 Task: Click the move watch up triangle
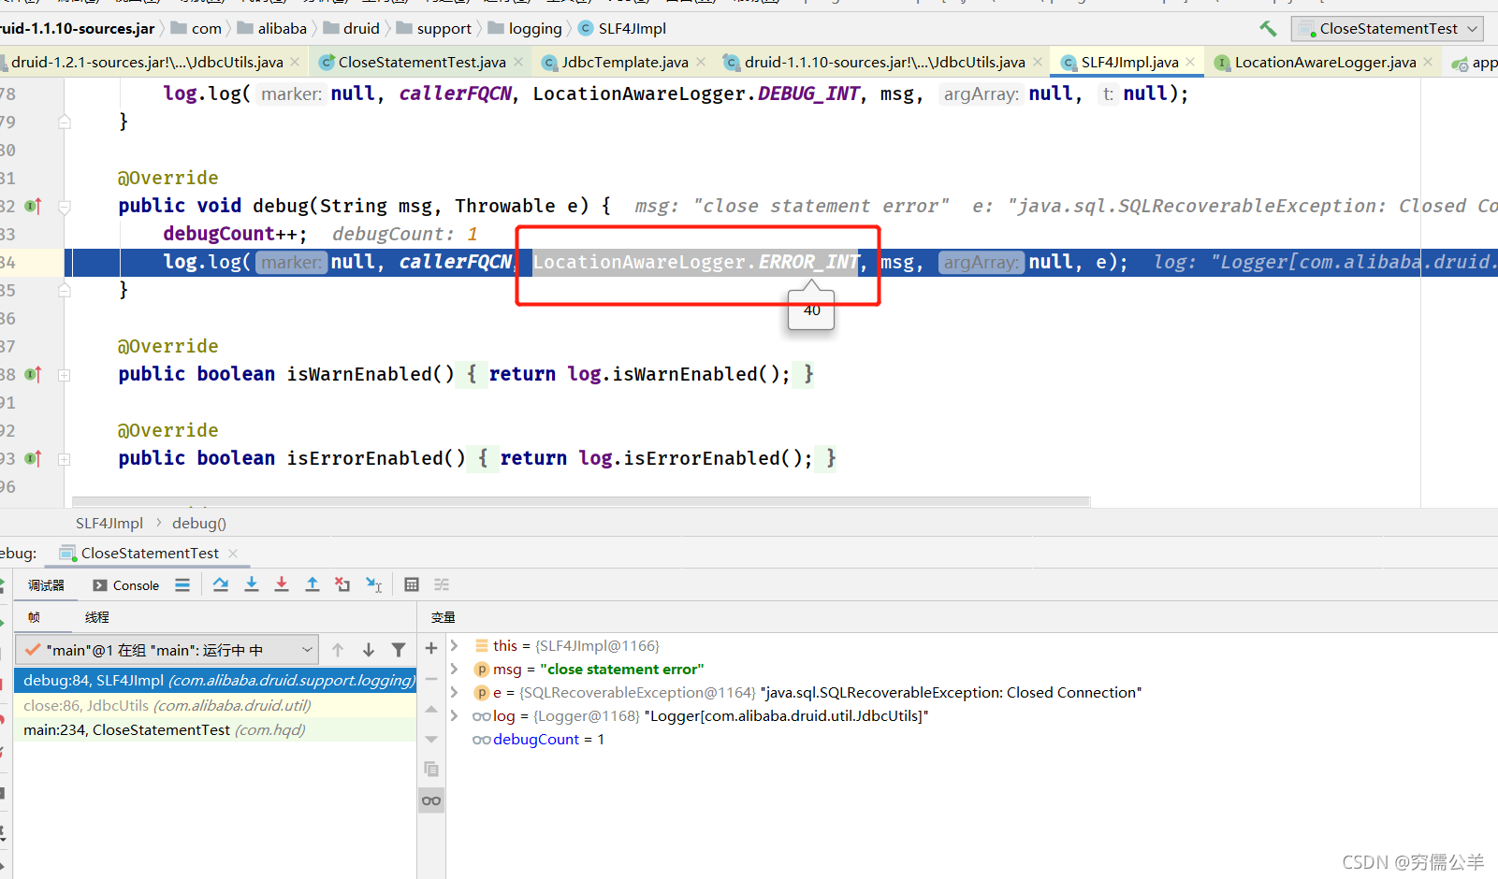[431, 710]
